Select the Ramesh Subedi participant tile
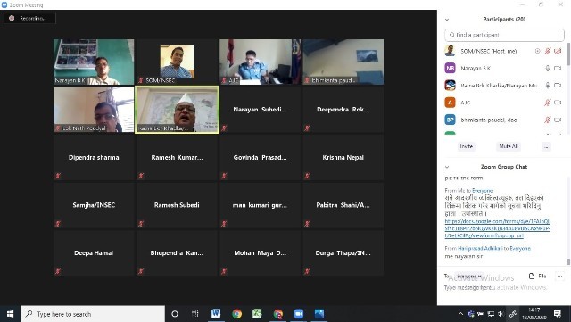 click(177, 205)
